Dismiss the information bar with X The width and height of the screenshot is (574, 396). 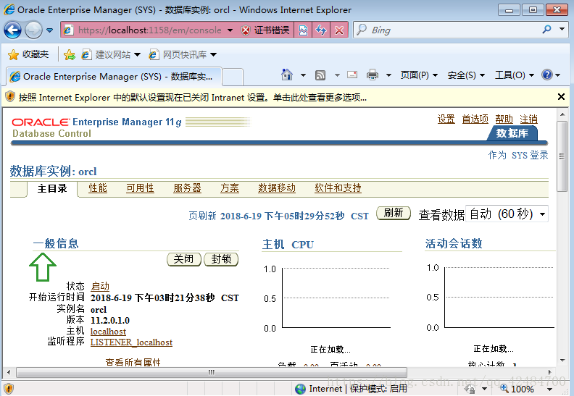pos(561,96)
